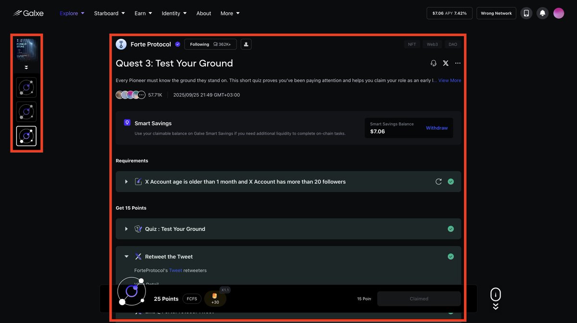The width and height of the screenshot is (577, 323).
Task: Refresh the X Account requirement status
Action: (439, 182)
